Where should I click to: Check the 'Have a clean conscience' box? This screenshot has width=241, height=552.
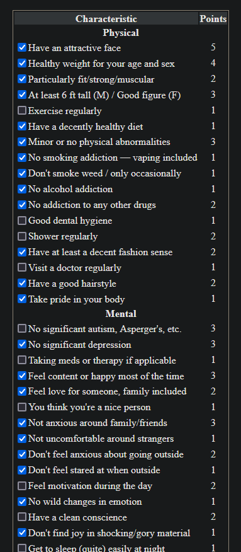pos(22,517)
